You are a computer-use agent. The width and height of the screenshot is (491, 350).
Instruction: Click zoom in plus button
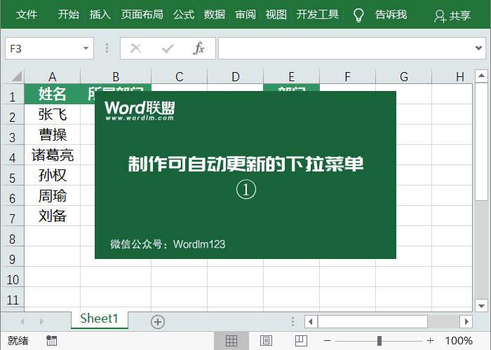click(x=431, y=341)
